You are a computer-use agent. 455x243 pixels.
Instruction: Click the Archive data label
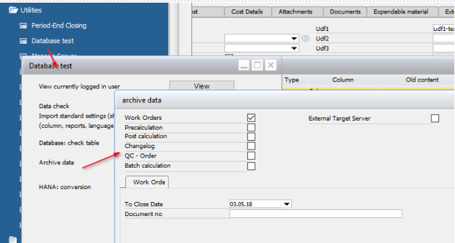(x=57, y=162)
